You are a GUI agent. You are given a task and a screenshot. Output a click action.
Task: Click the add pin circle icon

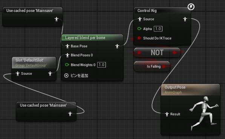point(66,76)
